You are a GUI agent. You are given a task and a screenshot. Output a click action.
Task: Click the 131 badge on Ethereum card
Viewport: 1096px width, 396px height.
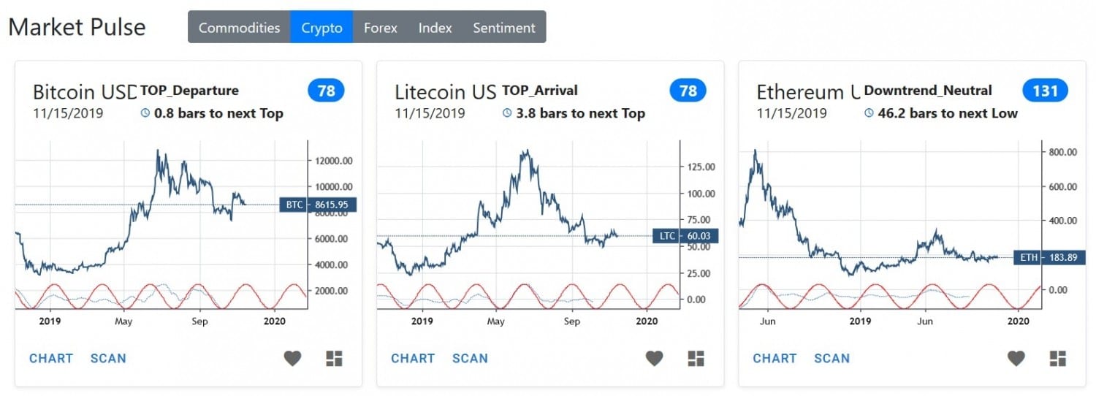click(x=1045, y=91)
